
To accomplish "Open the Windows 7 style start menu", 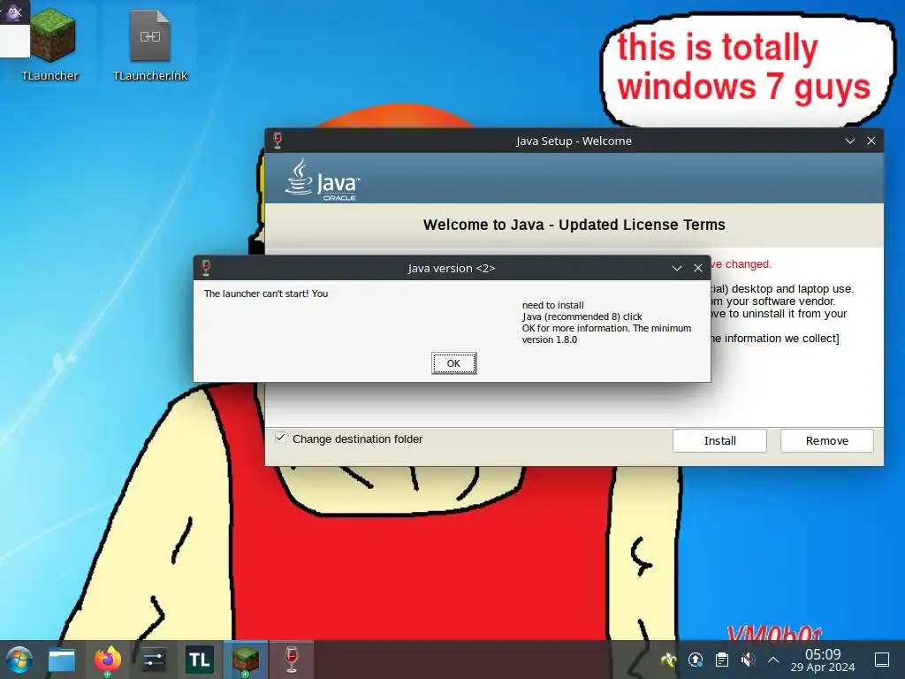I will coord(19,660).
